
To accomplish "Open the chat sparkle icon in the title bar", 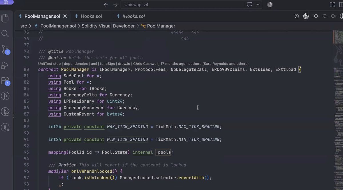I will coord(250,5).
